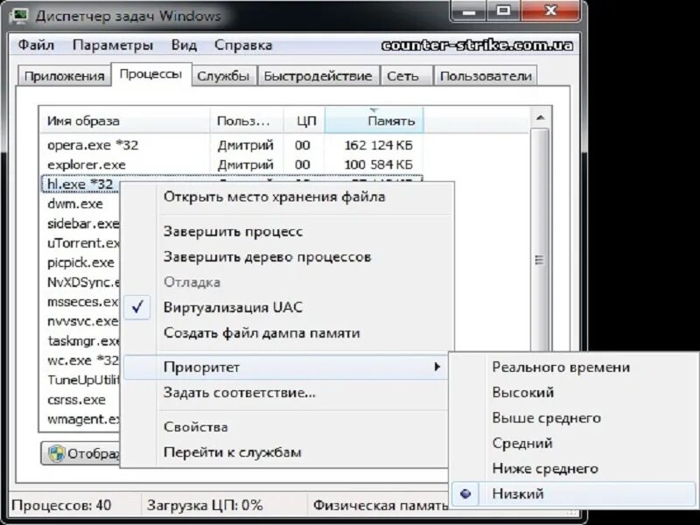This screenshot has height=525, width=700.
Task: Sort by Польз... column header
Action: click(x=247, y=121)
